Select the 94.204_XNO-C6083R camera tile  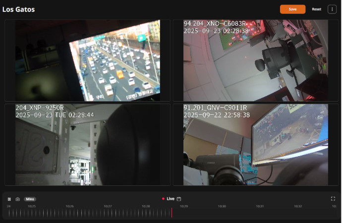click(255, 60)
